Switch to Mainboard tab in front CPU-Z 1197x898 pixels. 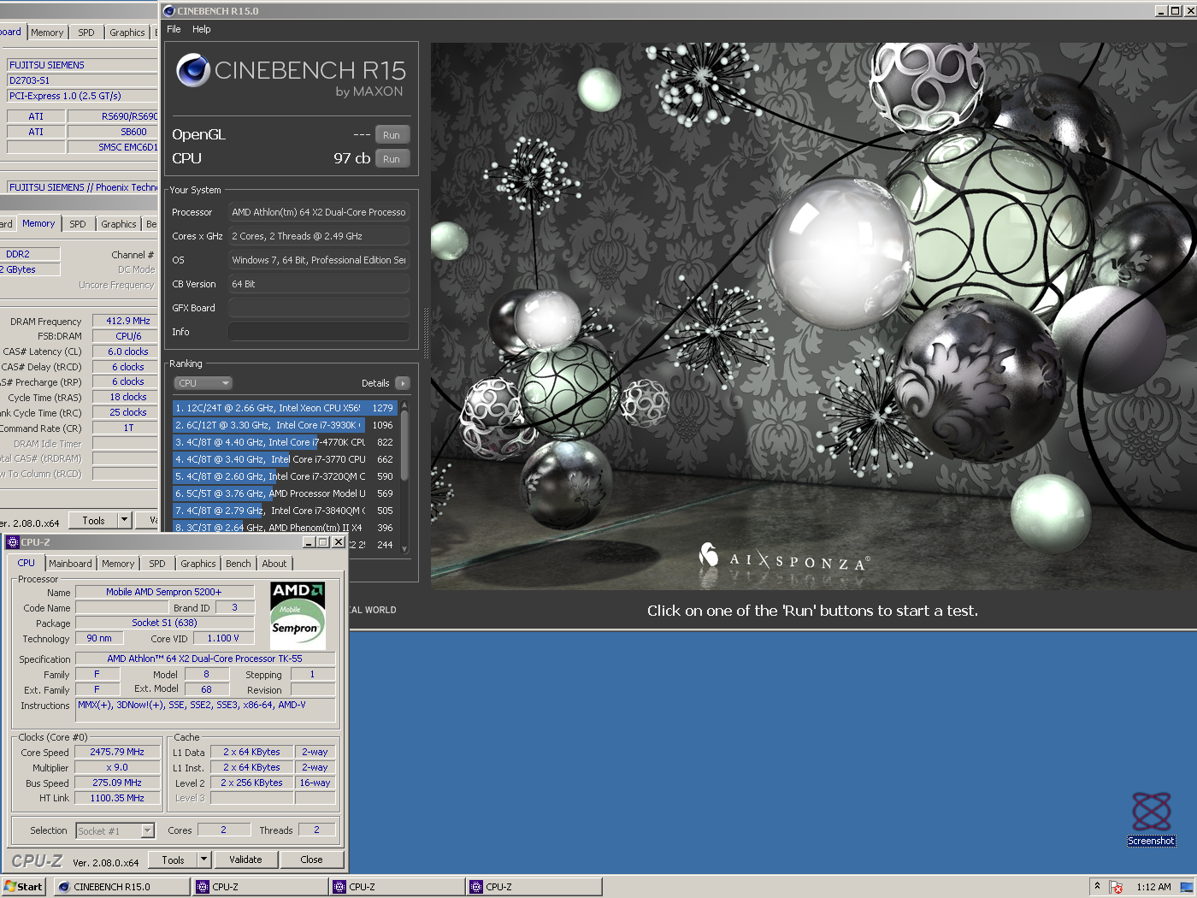click(70, 564)
